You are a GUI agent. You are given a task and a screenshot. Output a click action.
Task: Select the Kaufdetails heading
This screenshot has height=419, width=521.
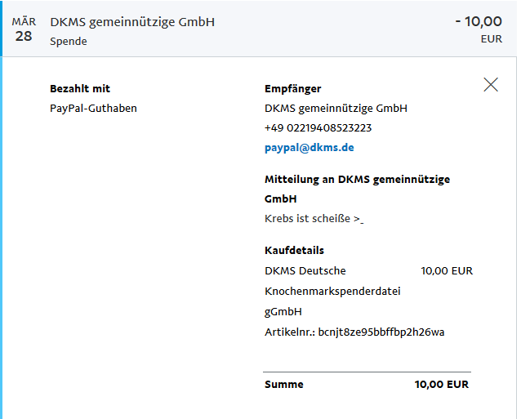294,250
